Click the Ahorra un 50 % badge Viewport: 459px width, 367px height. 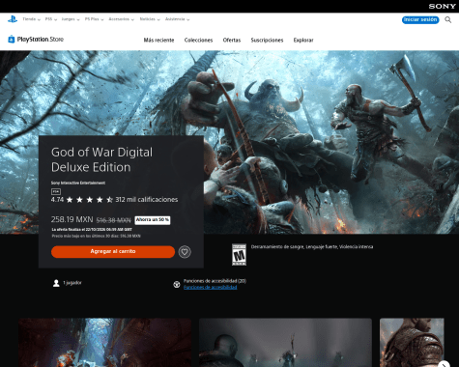pos(153,220)
